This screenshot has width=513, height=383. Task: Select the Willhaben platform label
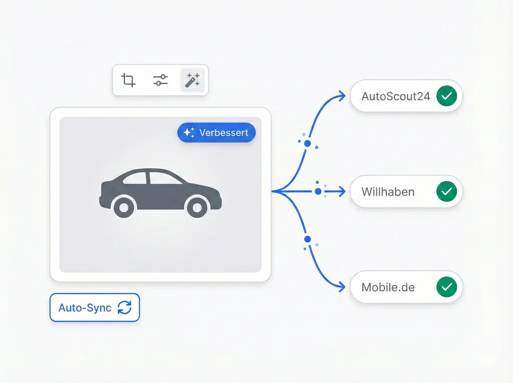tap(388, 191)
